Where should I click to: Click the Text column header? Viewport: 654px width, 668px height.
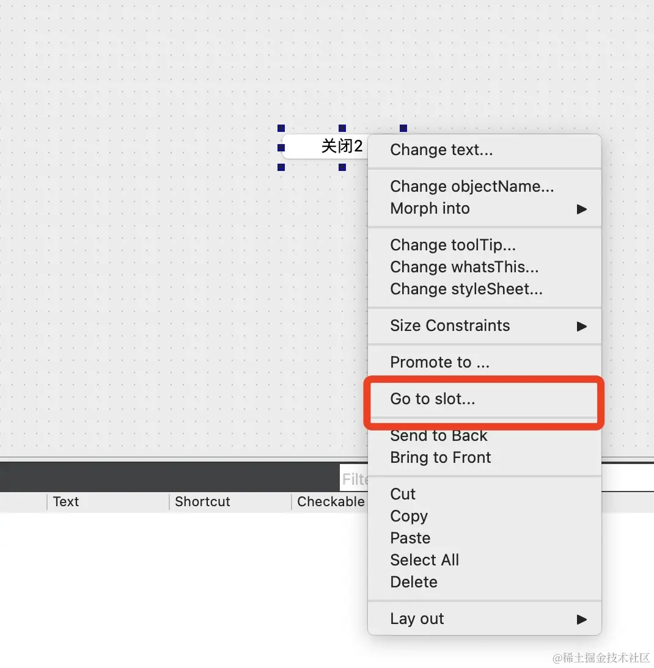pyautogui.click(x=108, y=502)
